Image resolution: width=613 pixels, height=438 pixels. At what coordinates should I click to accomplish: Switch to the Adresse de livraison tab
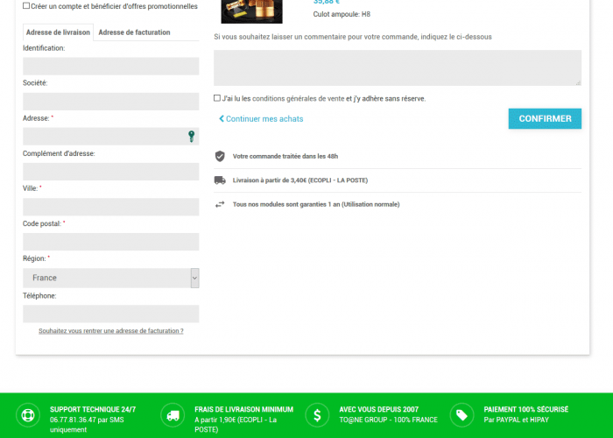click(x=58, y=32)
